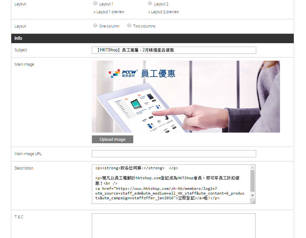
Task: Click the Subject field label
Action: pyautogui.click(x=21, y=50)
